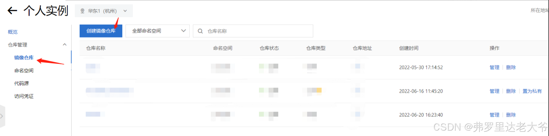549x136 pixels.
Task: Open 访问凭证 in the sidebar
Action: pos(24,96)
